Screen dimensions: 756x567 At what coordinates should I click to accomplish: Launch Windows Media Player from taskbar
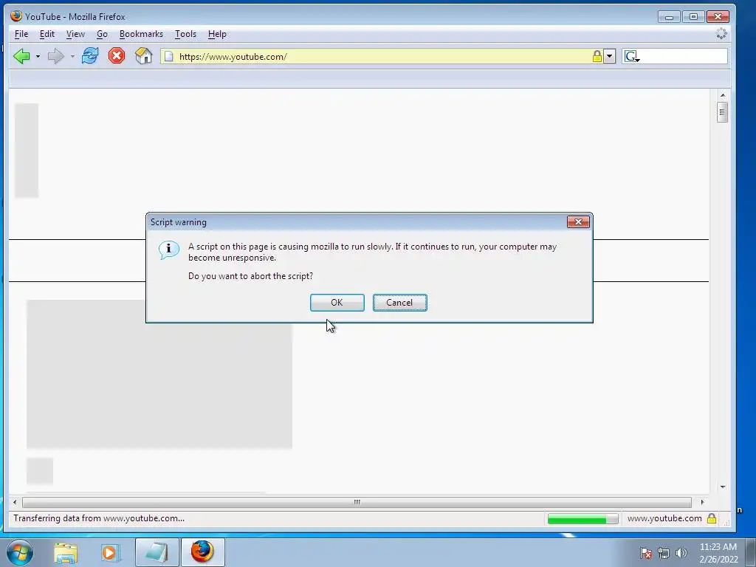pyautogui.click(x=110, y=552)
